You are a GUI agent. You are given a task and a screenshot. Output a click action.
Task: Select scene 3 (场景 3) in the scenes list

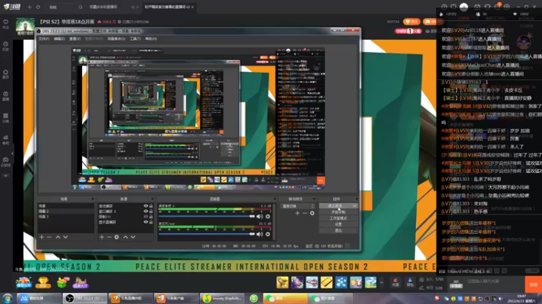point(65,217)
